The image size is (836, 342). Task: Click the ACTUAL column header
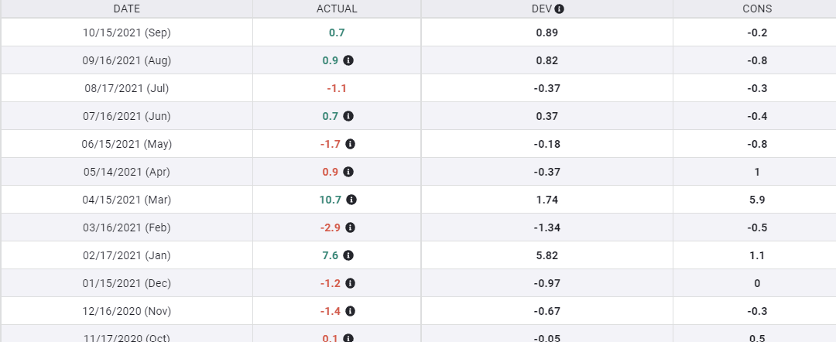pyautogui.click(x=337, y=9)
